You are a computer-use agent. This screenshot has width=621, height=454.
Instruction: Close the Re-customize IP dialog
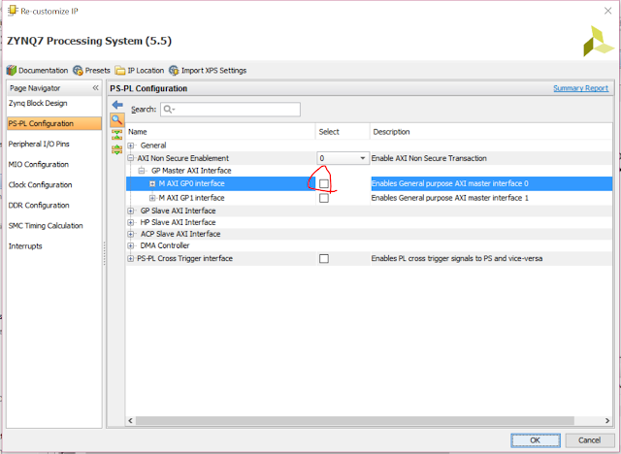click(608, 11)
